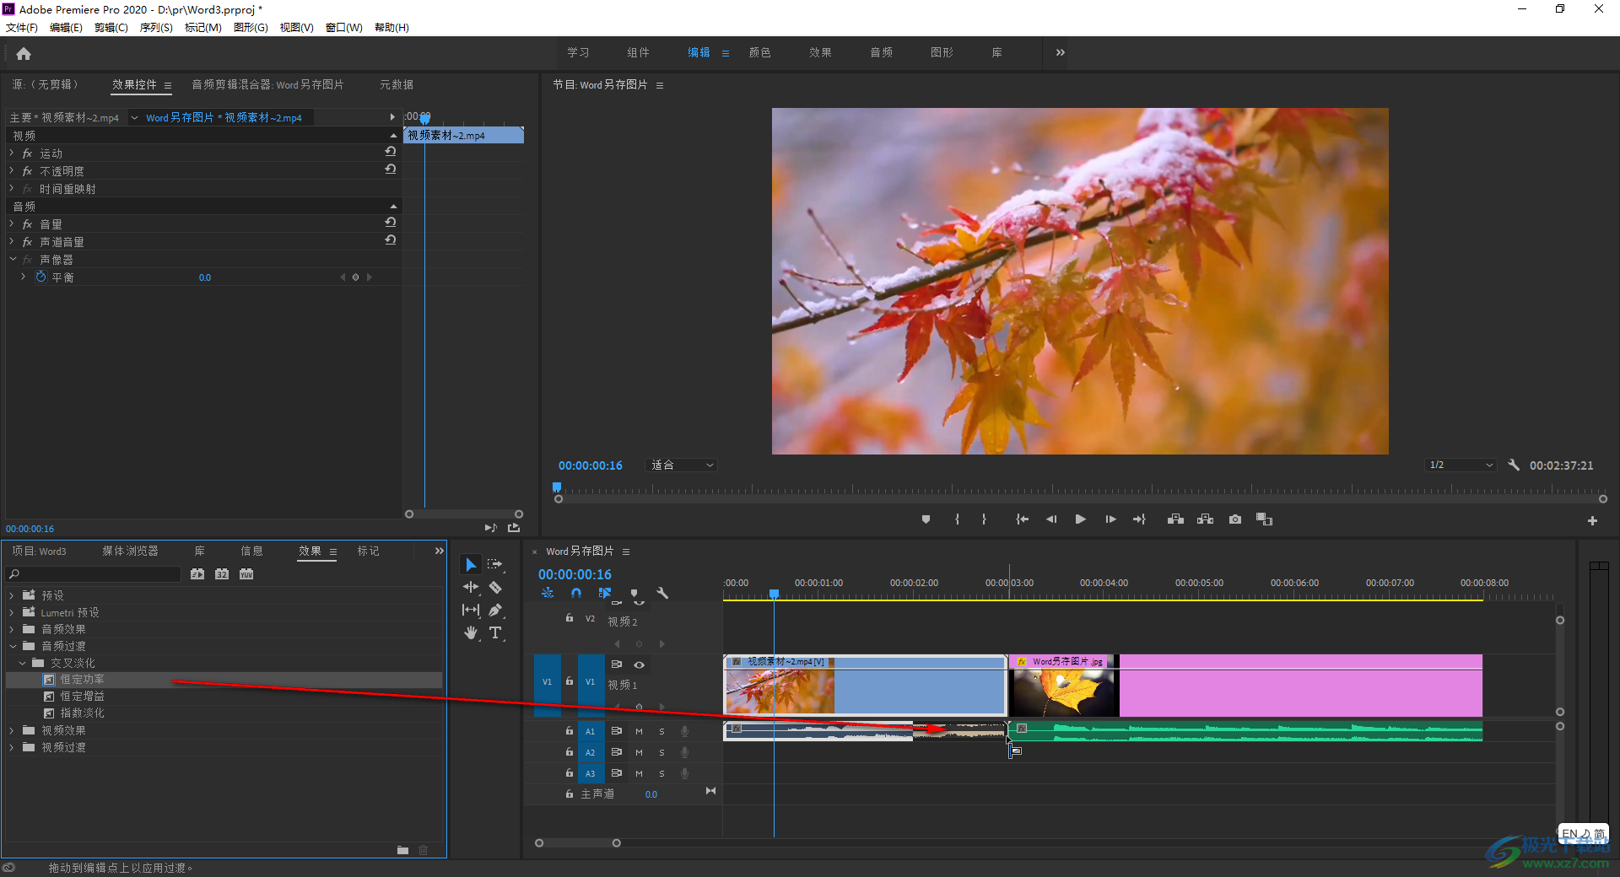Mute audio track A1
1620x877 pixels.
tap(639, 731)
